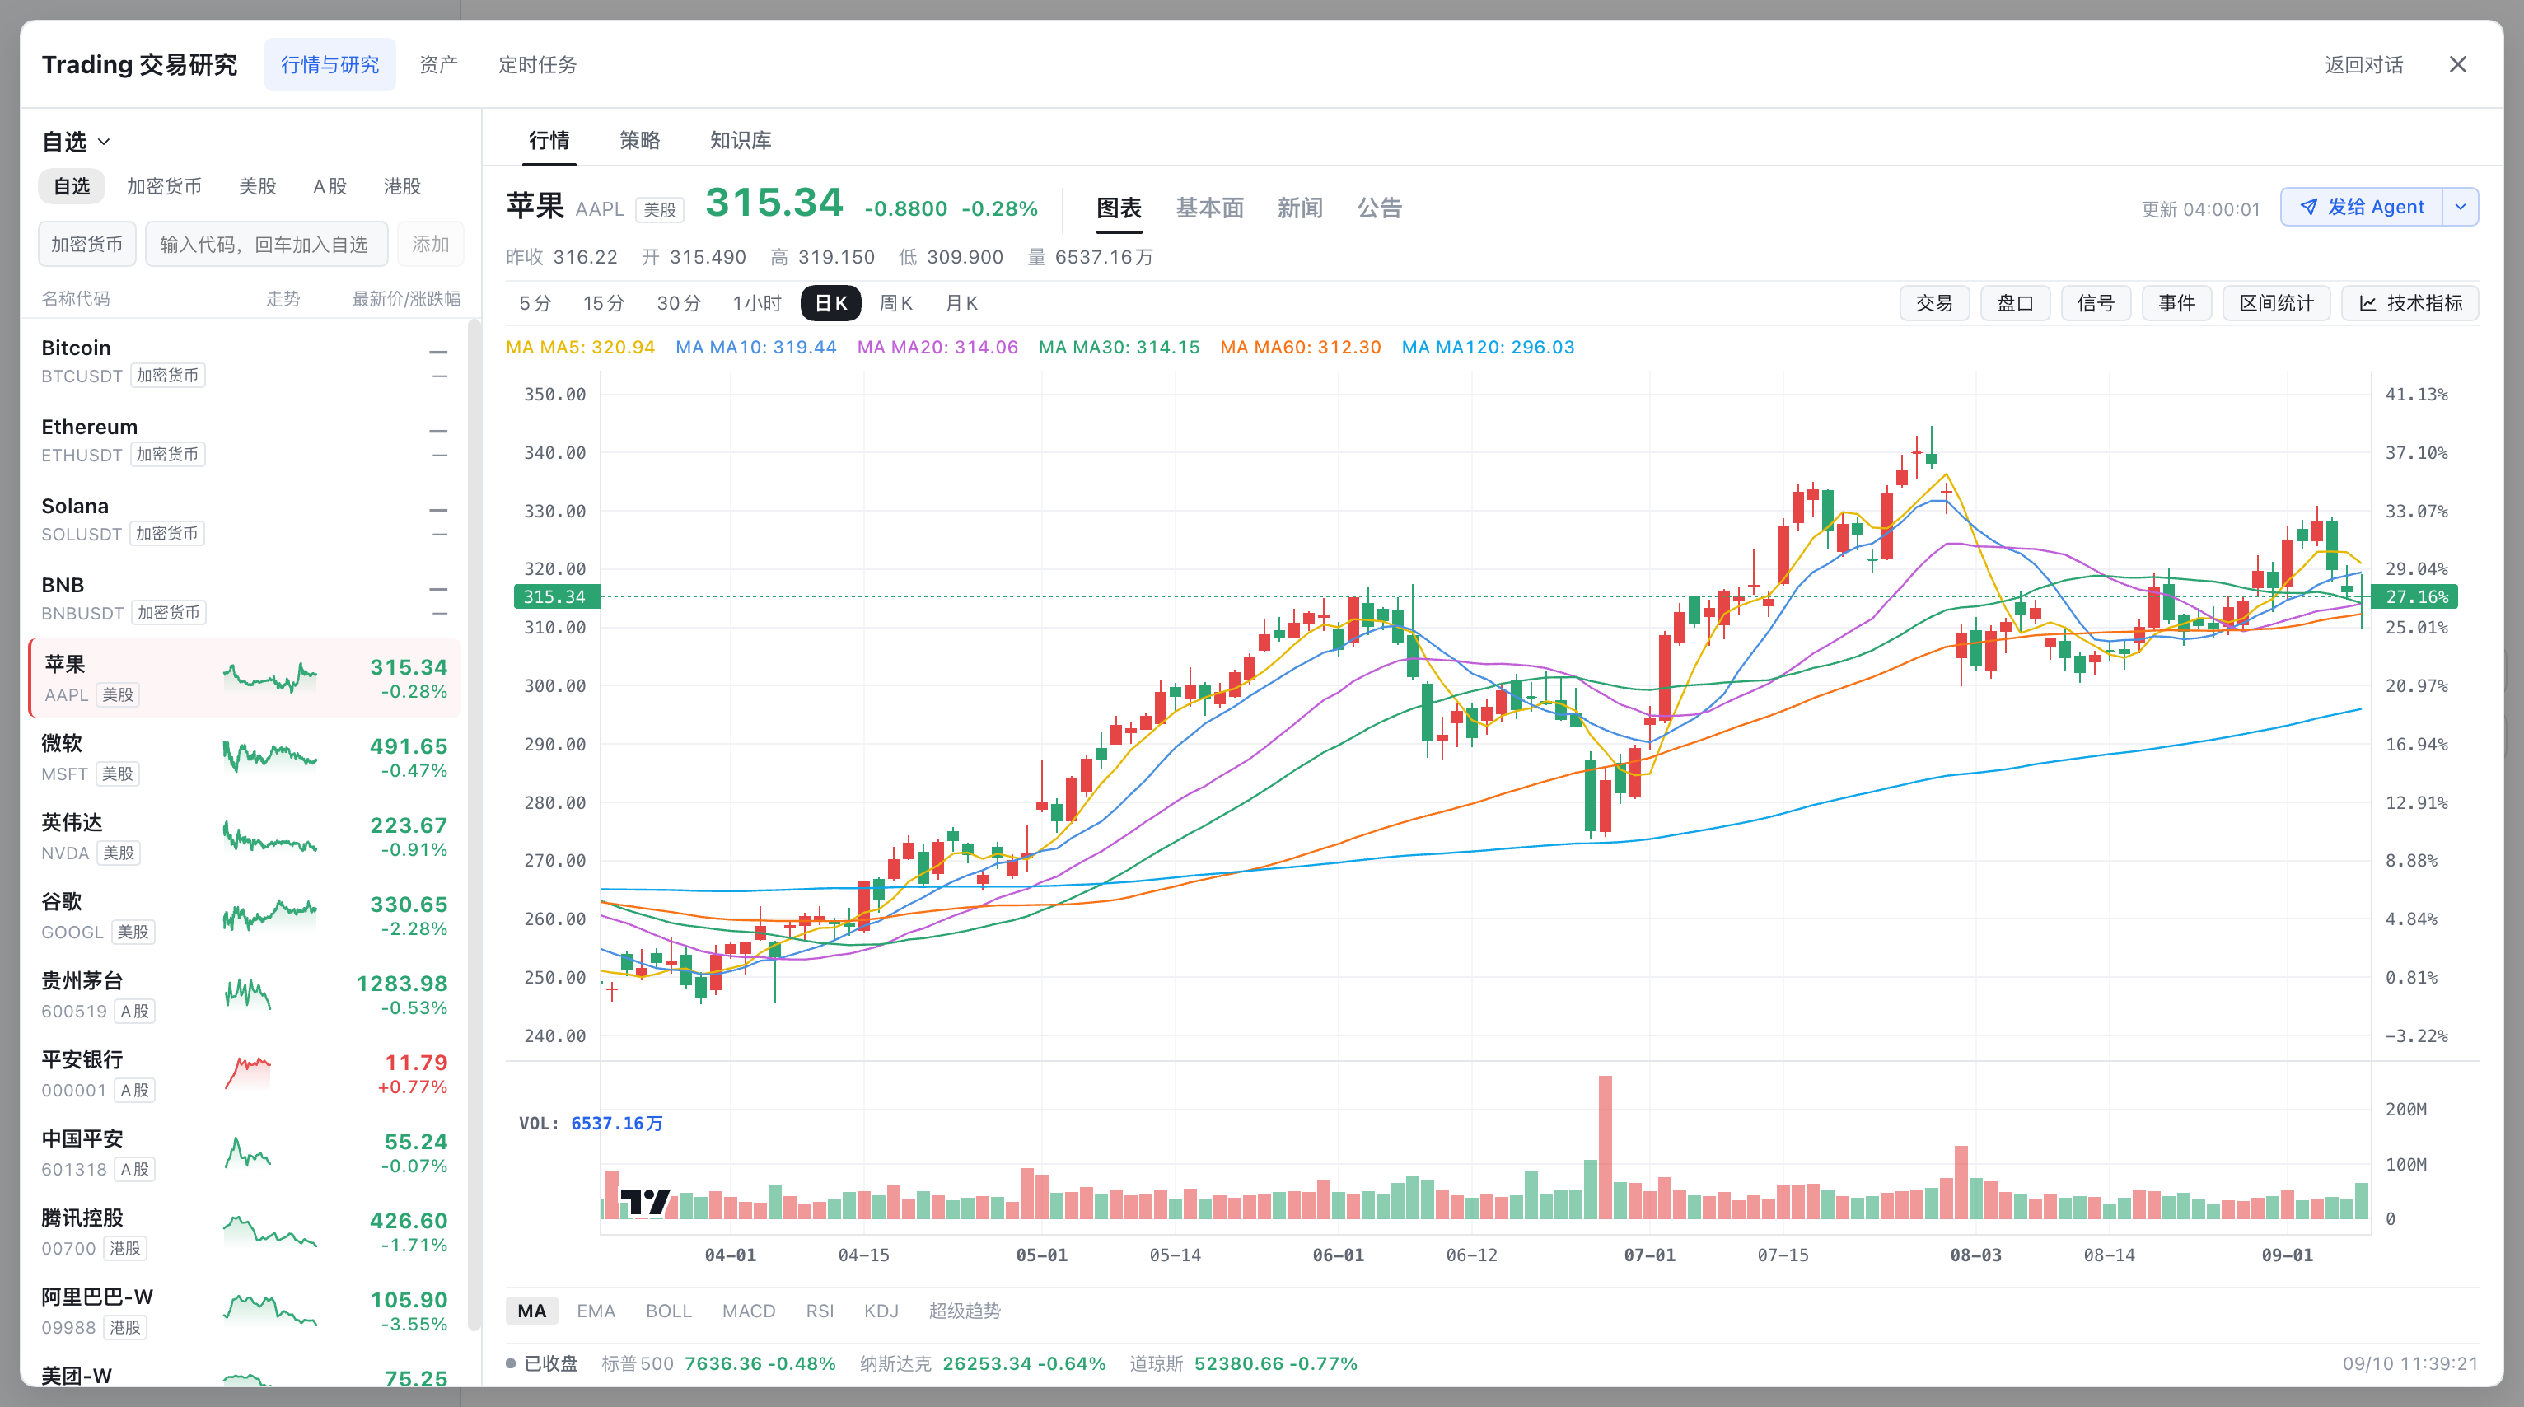Select Bitcoin BTCUSDT in the watchlist

[x=245, y=362]
